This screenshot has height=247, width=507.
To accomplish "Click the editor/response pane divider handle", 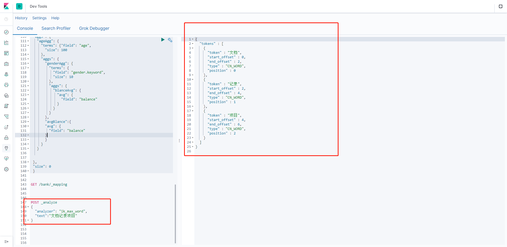I will (179, 141).
